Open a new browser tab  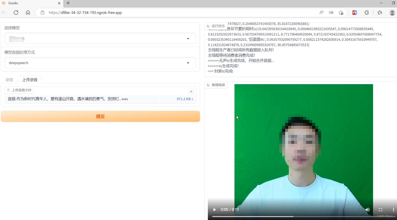click(x=68, y=3)
